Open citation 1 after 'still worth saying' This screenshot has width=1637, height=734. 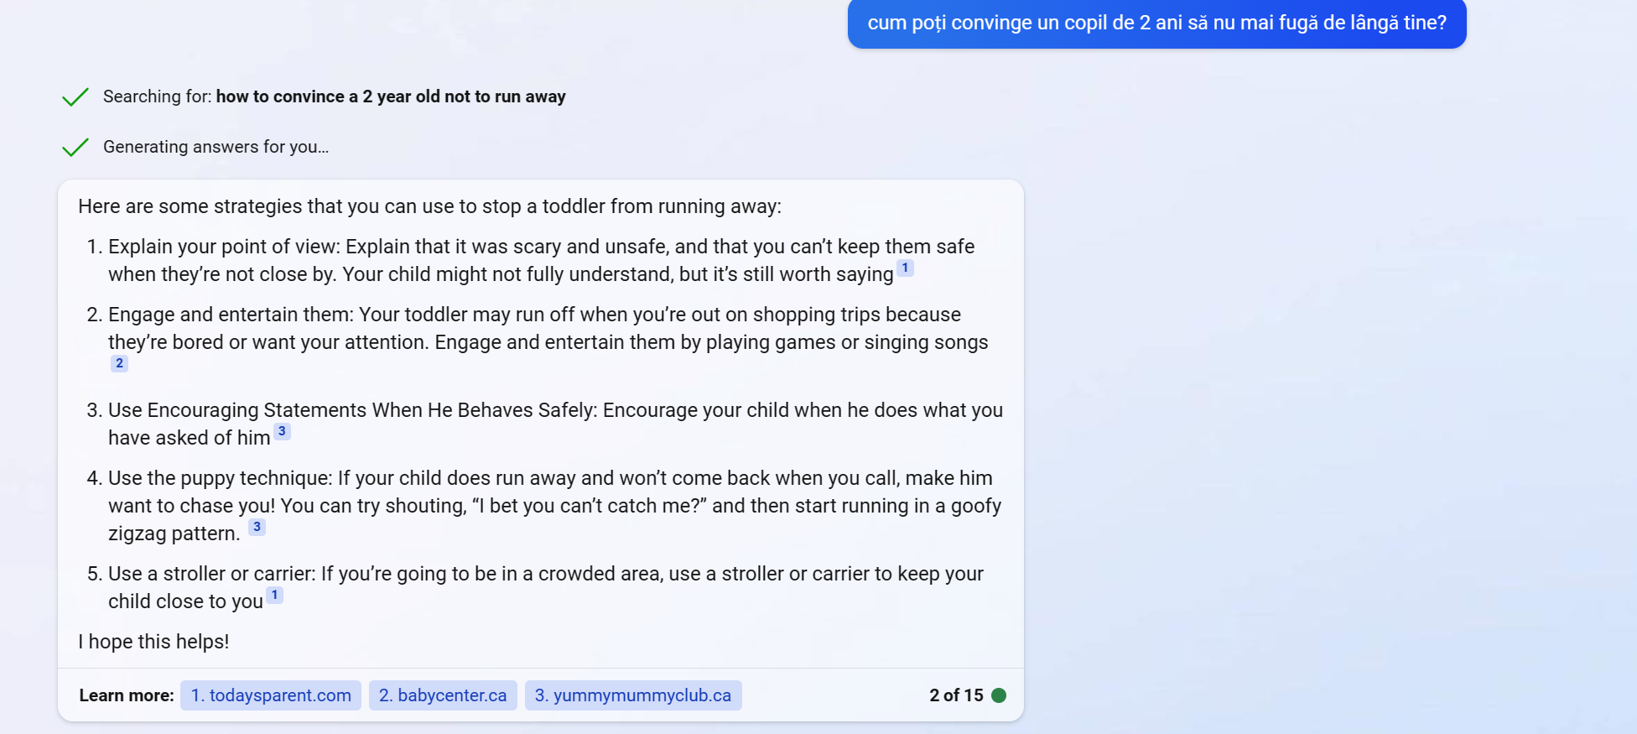coord(905,268)
